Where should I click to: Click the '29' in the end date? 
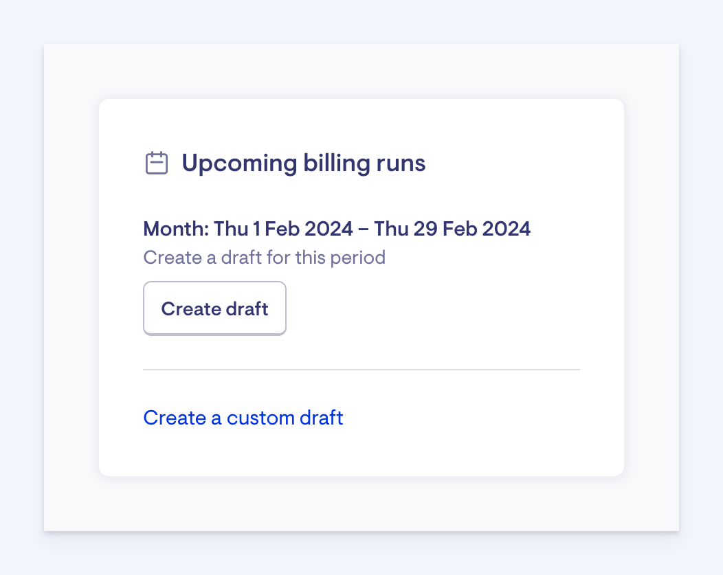pos(425,229)
